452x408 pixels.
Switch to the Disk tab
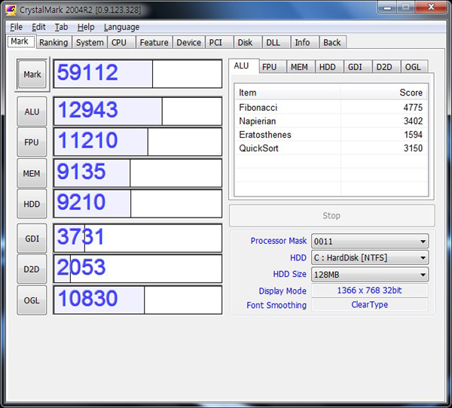click(248, 43)
